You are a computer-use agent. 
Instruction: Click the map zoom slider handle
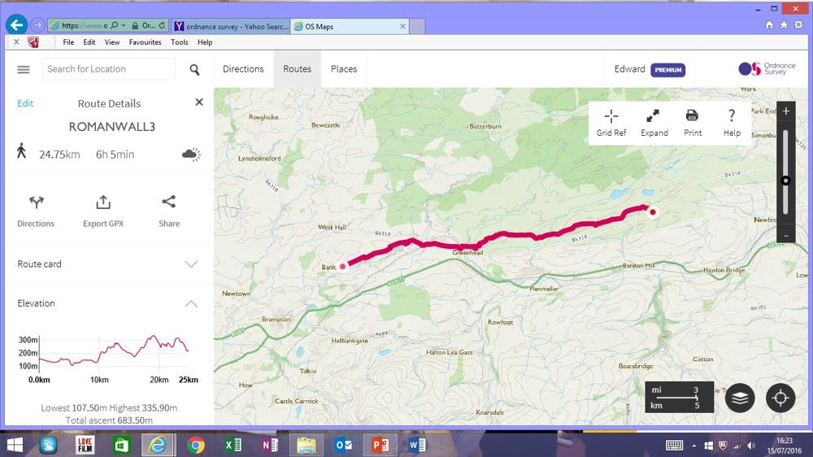coord(785,181)
